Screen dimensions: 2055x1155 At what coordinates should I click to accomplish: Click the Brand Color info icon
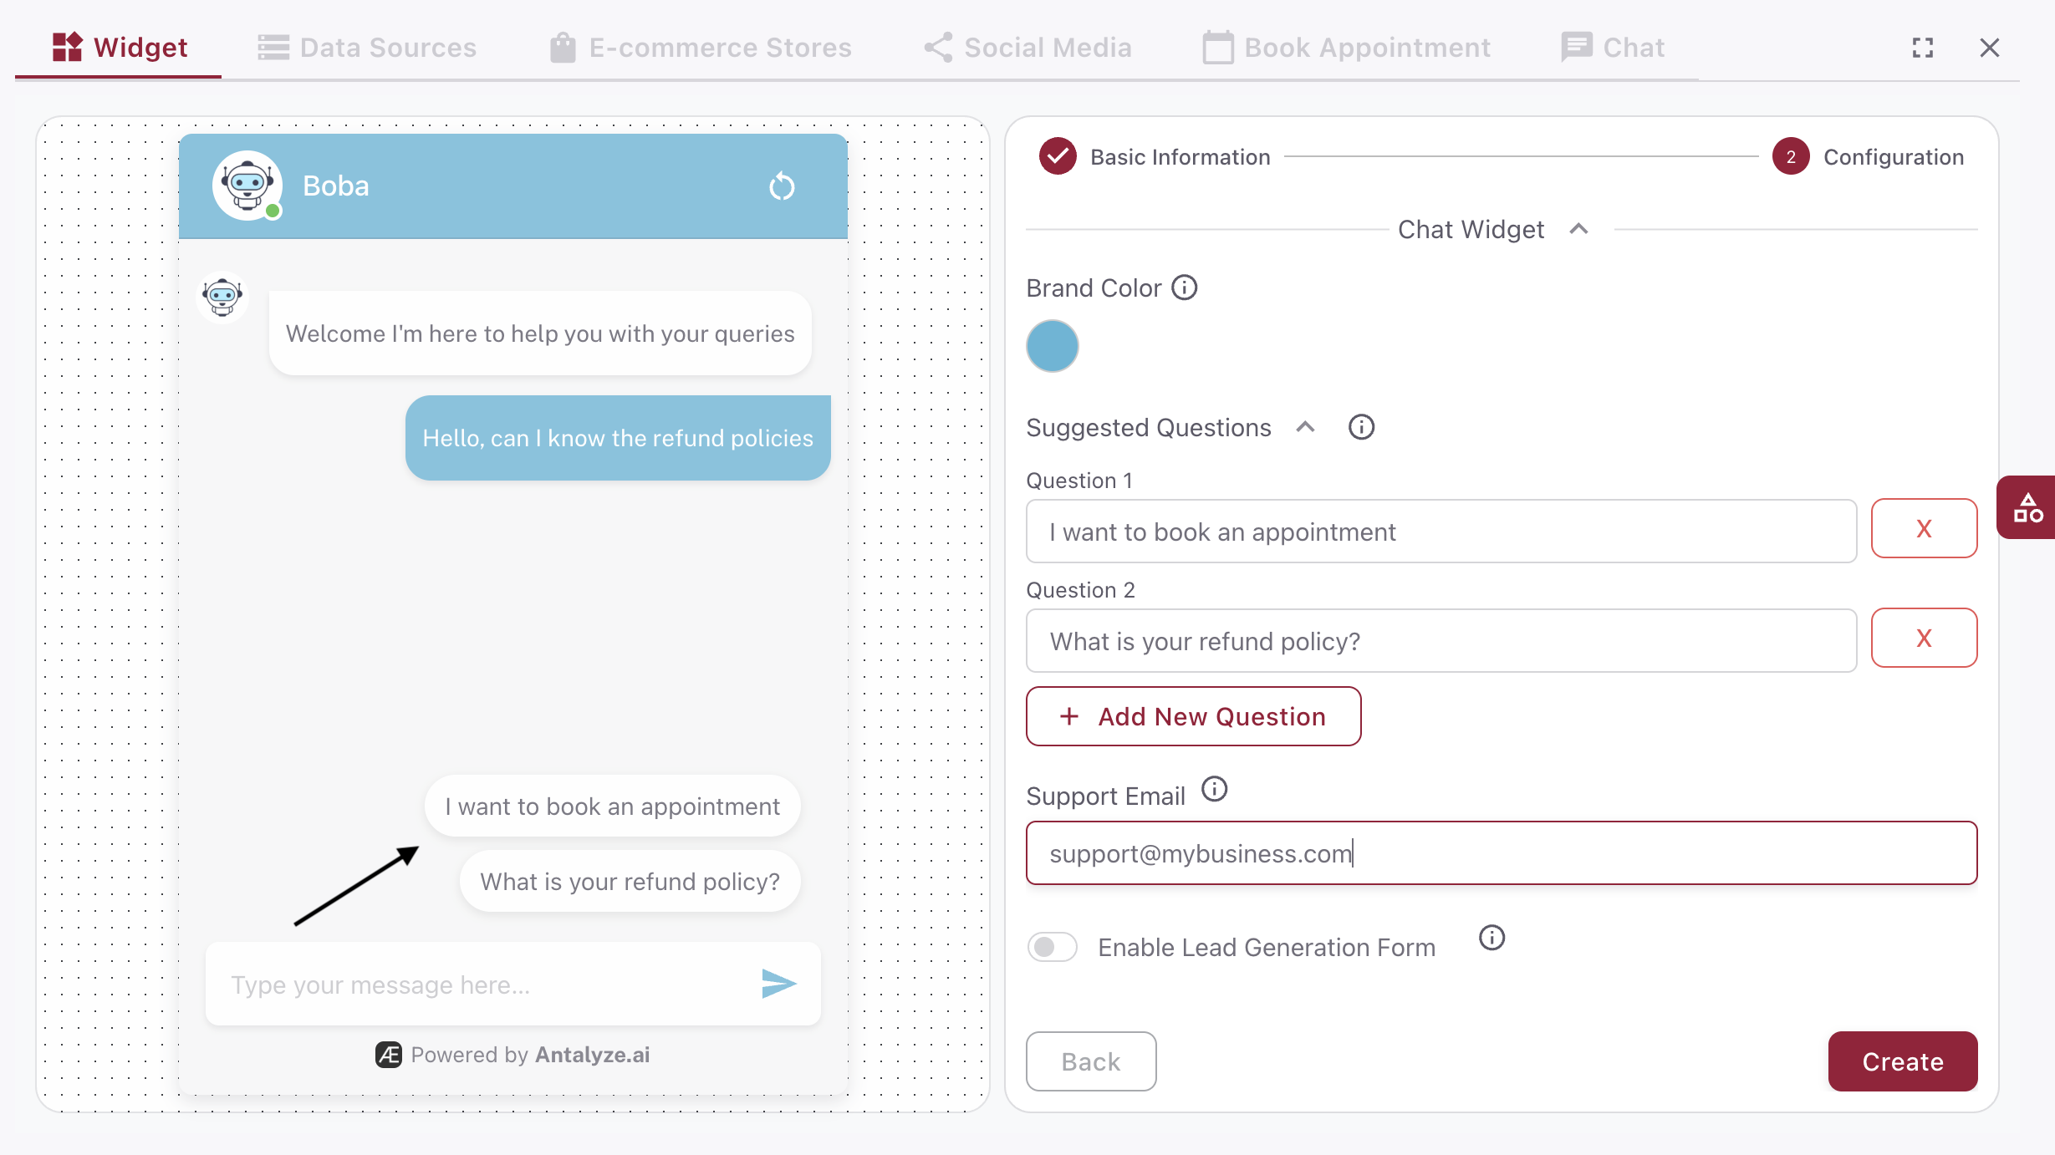click(x=1184, y=287)
